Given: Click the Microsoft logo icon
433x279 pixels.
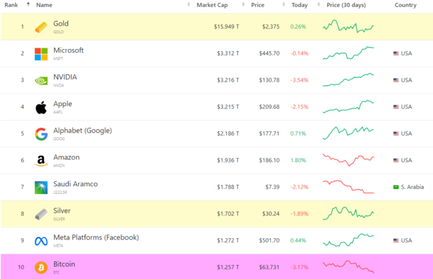Looking at the screenshot, I should [x=41, y=54].
